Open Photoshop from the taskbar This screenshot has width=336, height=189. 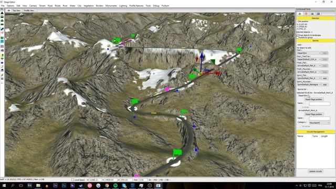64,185
